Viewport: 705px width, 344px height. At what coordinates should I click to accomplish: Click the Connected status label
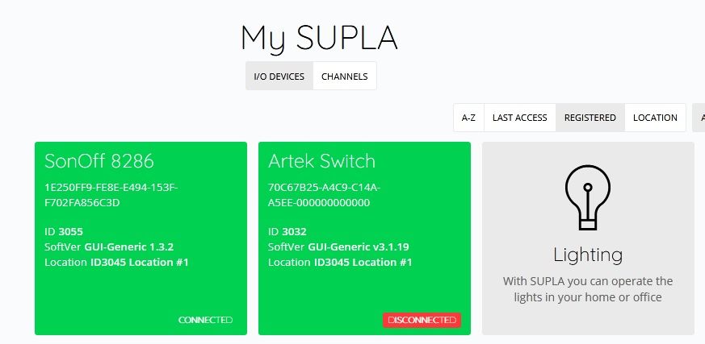coord(205,321)
